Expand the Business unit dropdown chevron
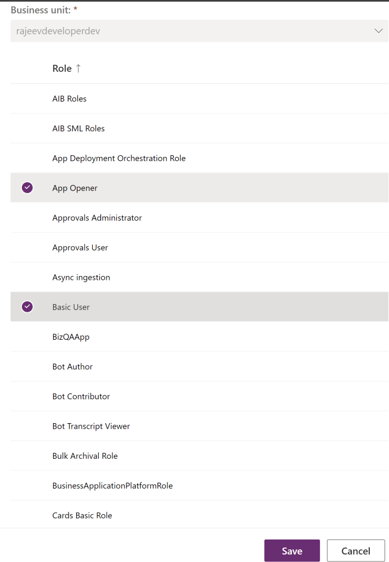The image size is (389, 562). pyautogui.click(x=378, y=31)
